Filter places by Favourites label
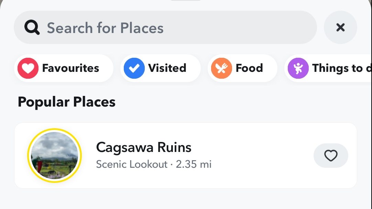The height and width of the screenshot is (209, 372). 70,68
